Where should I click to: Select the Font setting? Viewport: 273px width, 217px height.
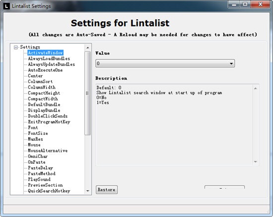point(33,127)
